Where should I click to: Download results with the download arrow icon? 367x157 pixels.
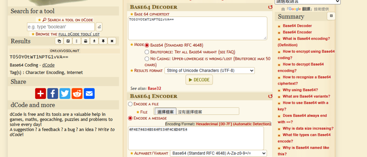click(94, 41)
